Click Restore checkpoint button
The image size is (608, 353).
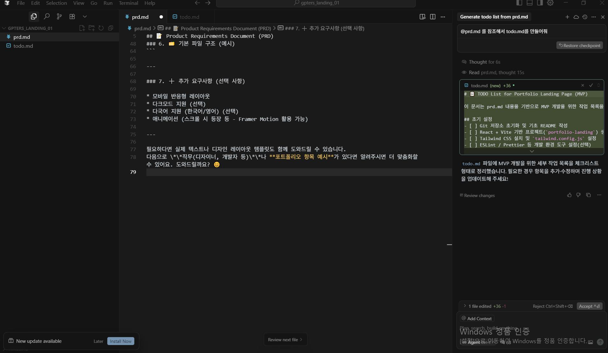[x=580, y=46]
